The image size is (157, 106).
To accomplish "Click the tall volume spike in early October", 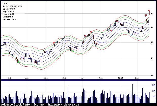I will coord(68,95).
